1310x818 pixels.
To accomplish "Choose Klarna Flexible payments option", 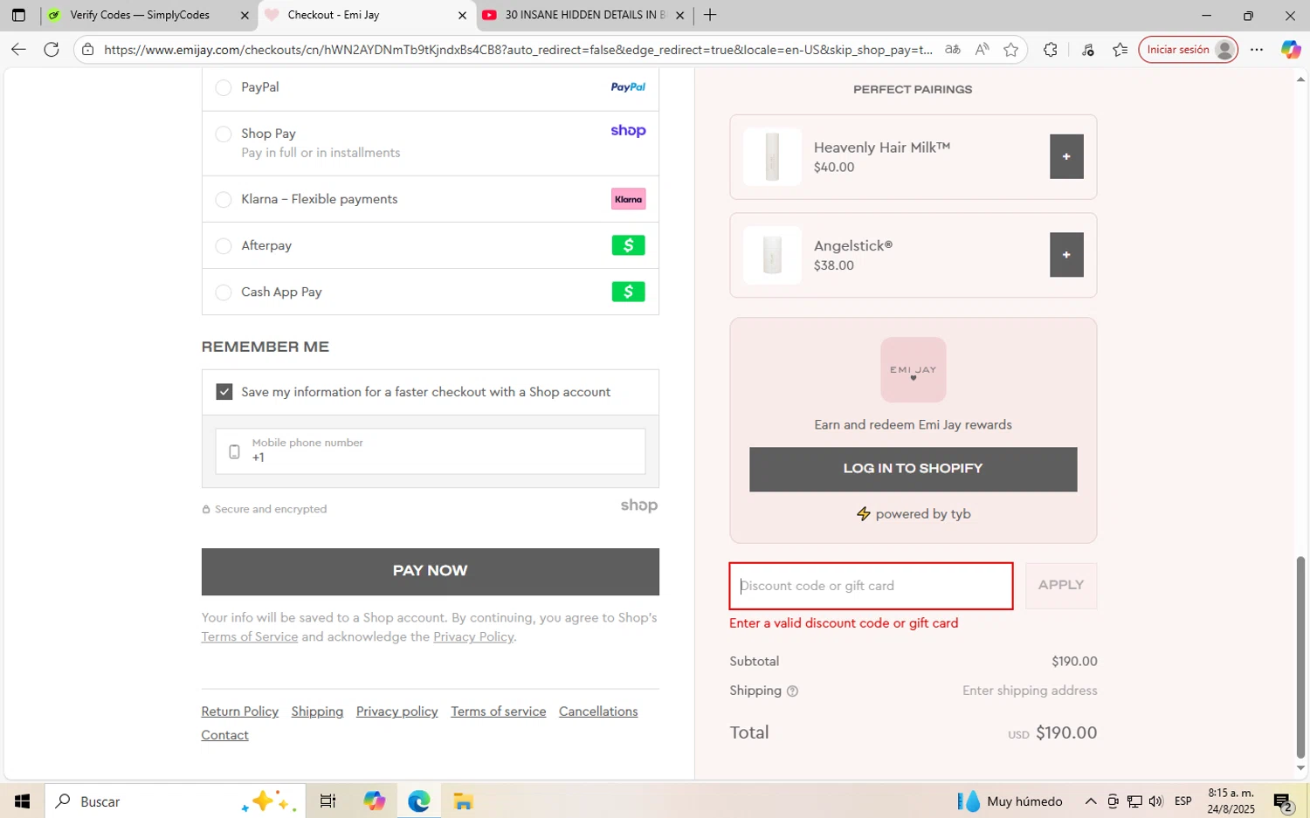I will [x=224, y=199].
